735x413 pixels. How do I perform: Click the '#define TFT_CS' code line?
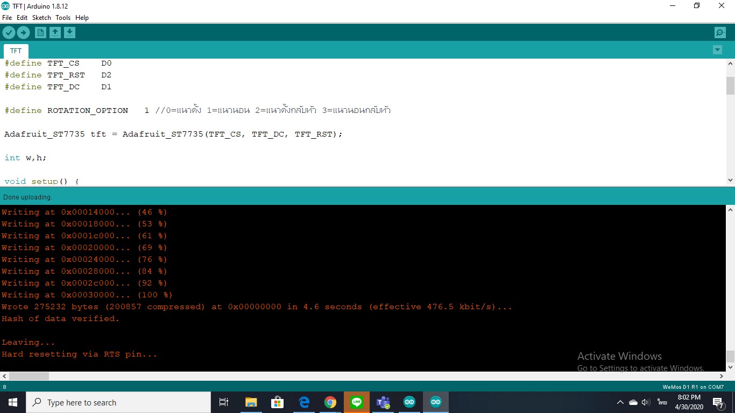click(x=58, y=63)
